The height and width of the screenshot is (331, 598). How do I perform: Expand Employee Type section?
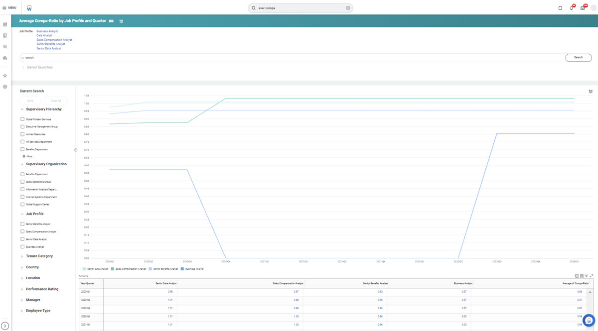(x=22, y=311)
